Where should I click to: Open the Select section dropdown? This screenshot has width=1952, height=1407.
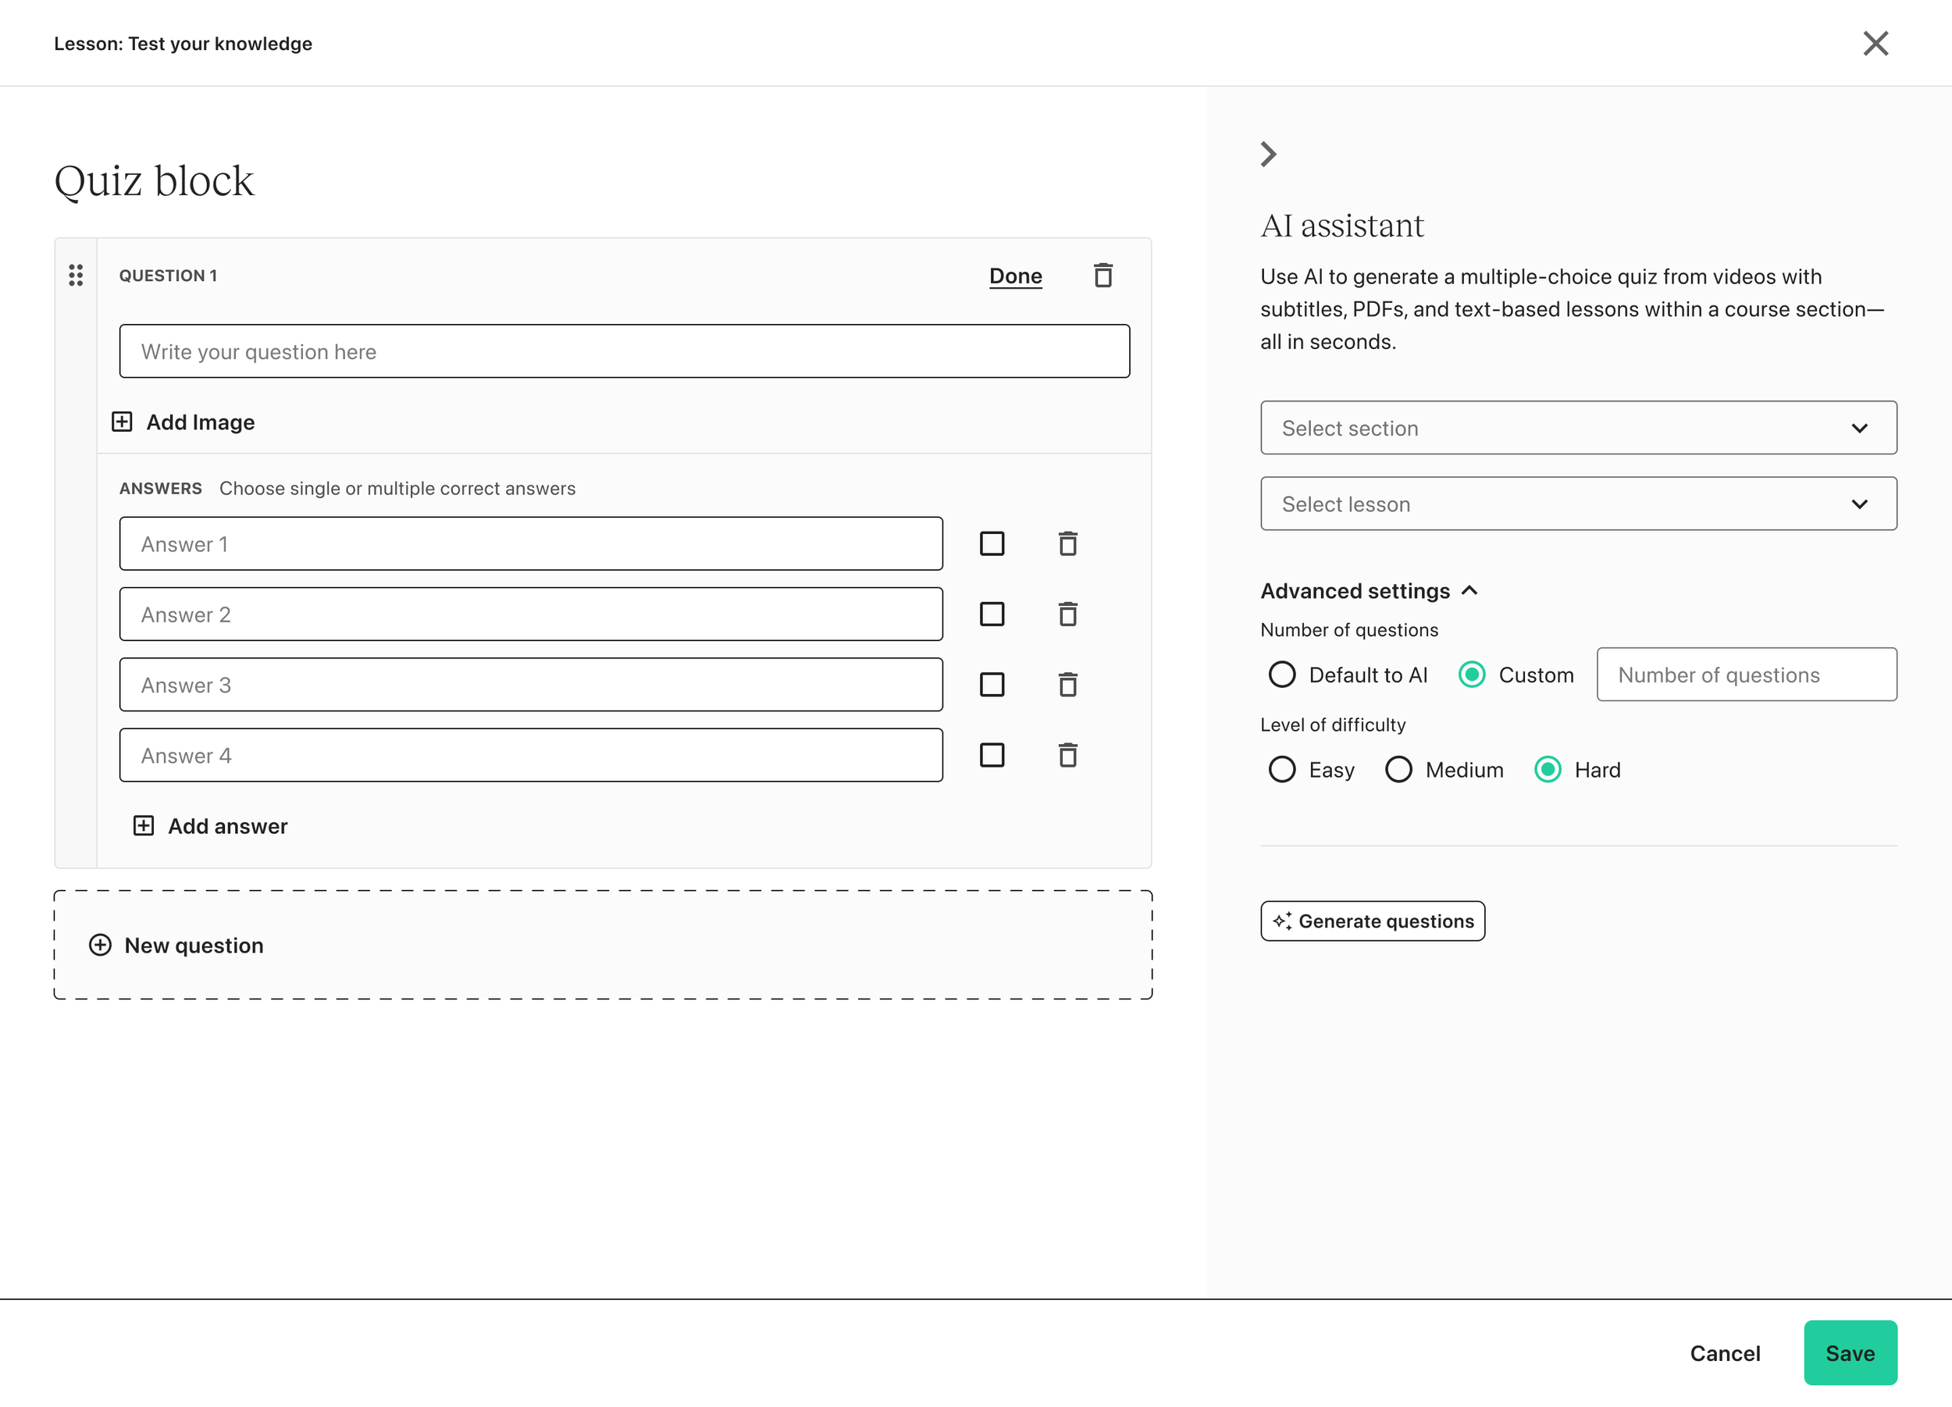coord(1578,428)
